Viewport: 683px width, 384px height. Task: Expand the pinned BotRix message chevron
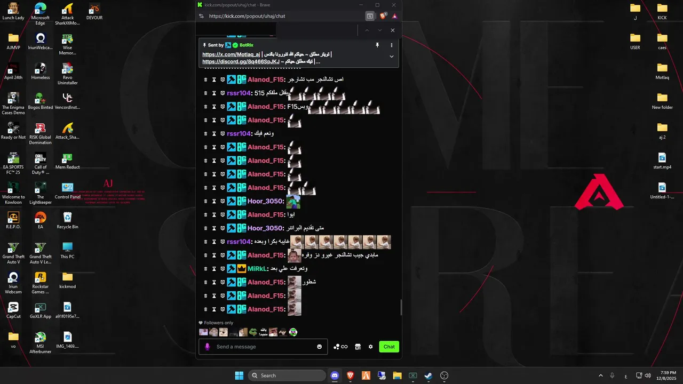392,57
